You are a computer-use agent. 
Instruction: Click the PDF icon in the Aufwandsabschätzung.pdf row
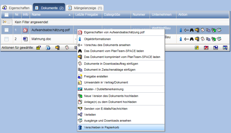click(x=25, y=30)
